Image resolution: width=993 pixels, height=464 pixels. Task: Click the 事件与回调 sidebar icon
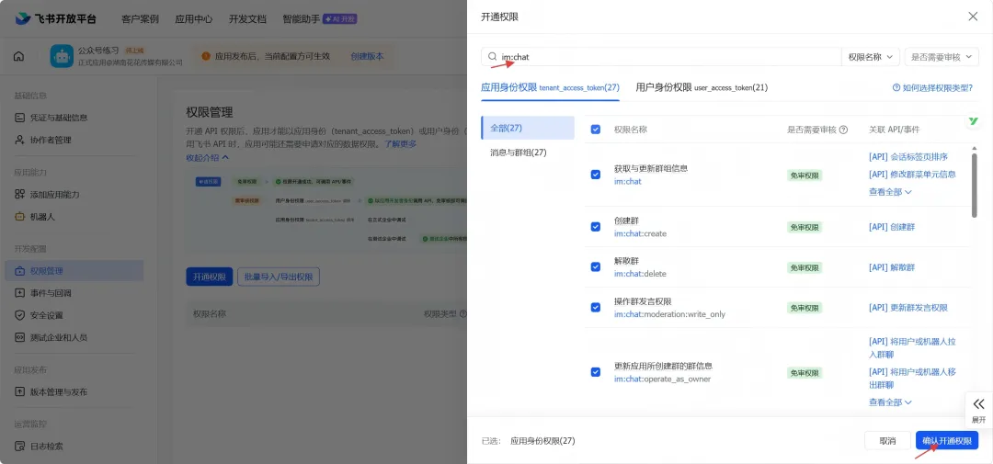tap(19, 293)
